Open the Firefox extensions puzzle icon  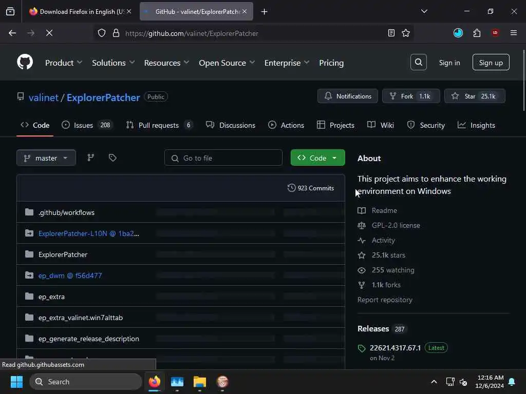coord(477,33)
